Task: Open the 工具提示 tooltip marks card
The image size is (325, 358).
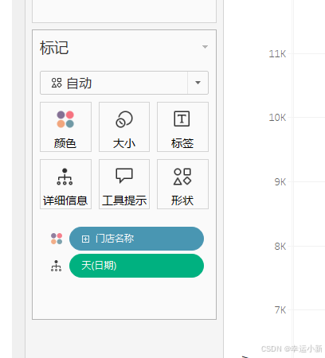Action: [x=124, y=184]
